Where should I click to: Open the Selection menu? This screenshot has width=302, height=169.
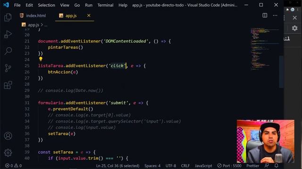pyautogui.click(x=46, y=5)
